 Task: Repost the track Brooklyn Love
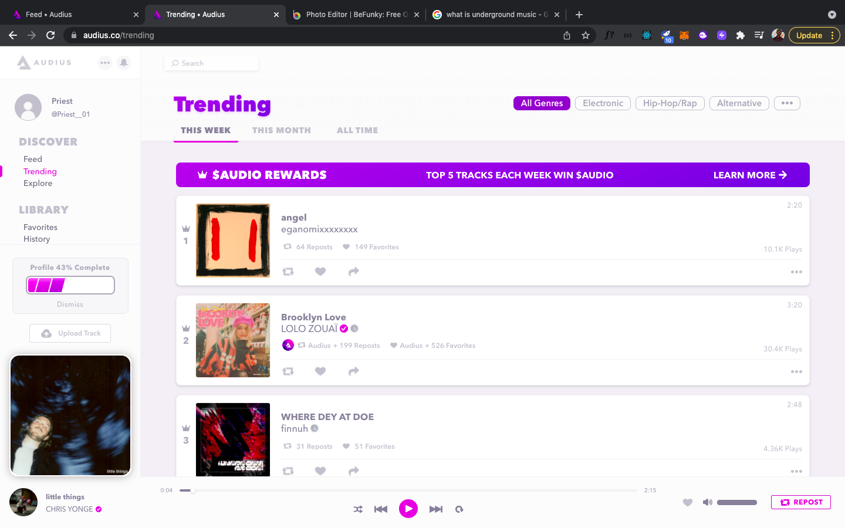pyautogui.click(x=288, y=371)
